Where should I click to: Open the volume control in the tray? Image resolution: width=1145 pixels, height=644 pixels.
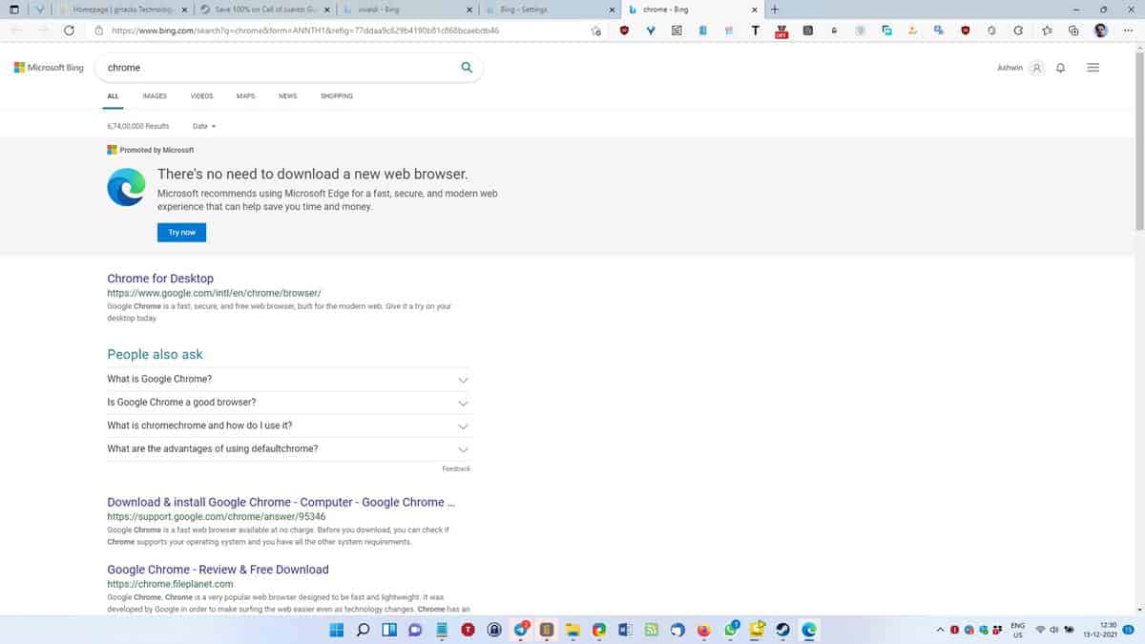point(1053,630)
